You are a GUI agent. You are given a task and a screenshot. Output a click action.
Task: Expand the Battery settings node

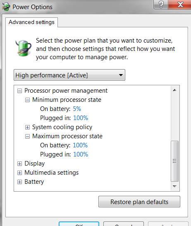19,182
